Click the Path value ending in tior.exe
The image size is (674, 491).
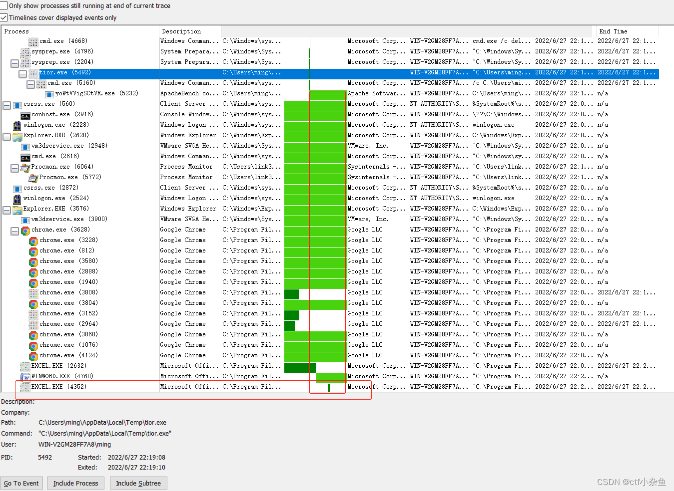pyautogui.click(x=102, y=423)
